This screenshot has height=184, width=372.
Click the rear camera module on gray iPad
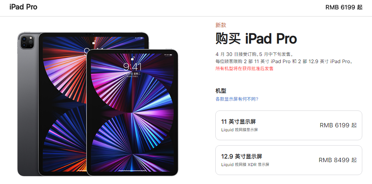(x=27, y=42)
